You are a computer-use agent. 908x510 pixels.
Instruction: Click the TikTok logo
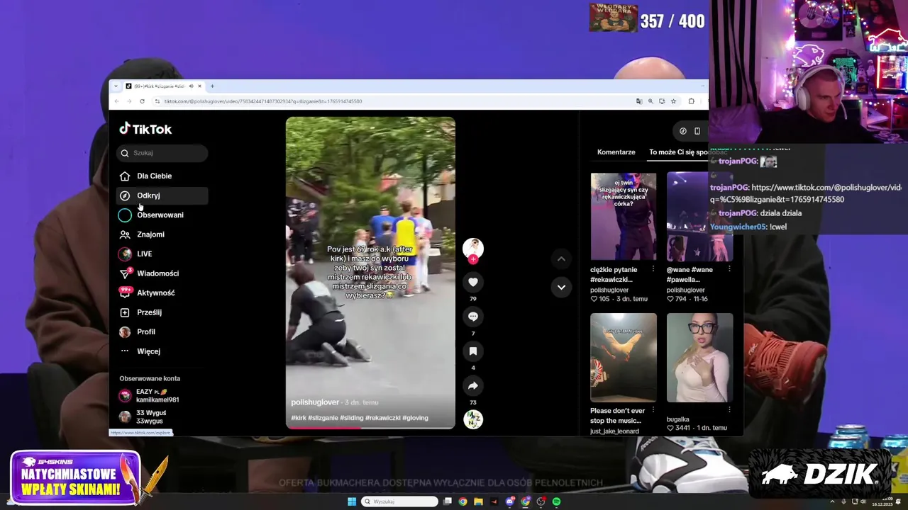[145, 129]
